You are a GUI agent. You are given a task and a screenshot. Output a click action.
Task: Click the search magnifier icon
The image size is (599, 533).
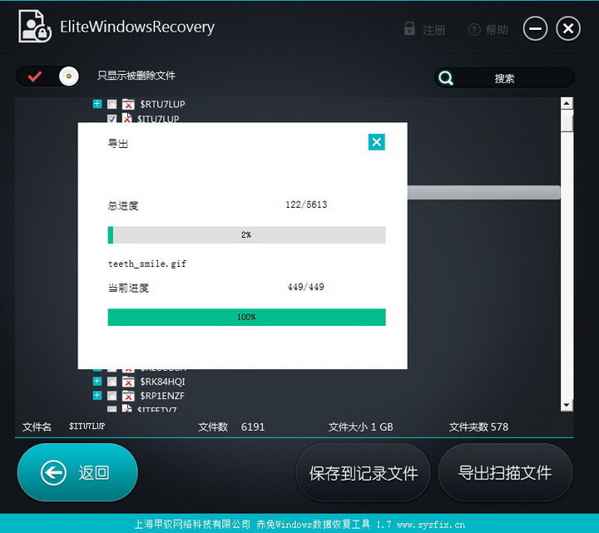(x=445, y=78)
